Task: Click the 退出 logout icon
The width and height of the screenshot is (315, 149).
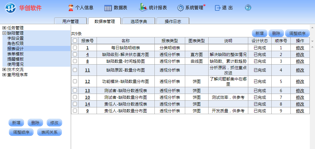Action: (218, 8)
